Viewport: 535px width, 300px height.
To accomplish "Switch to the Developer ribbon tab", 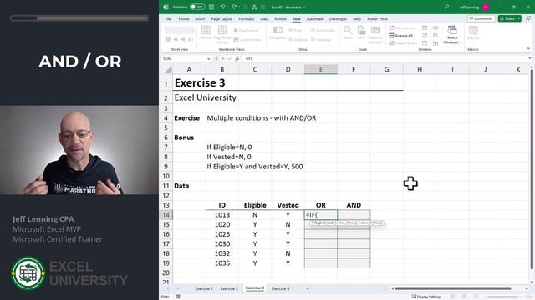I will coord(338,18).
